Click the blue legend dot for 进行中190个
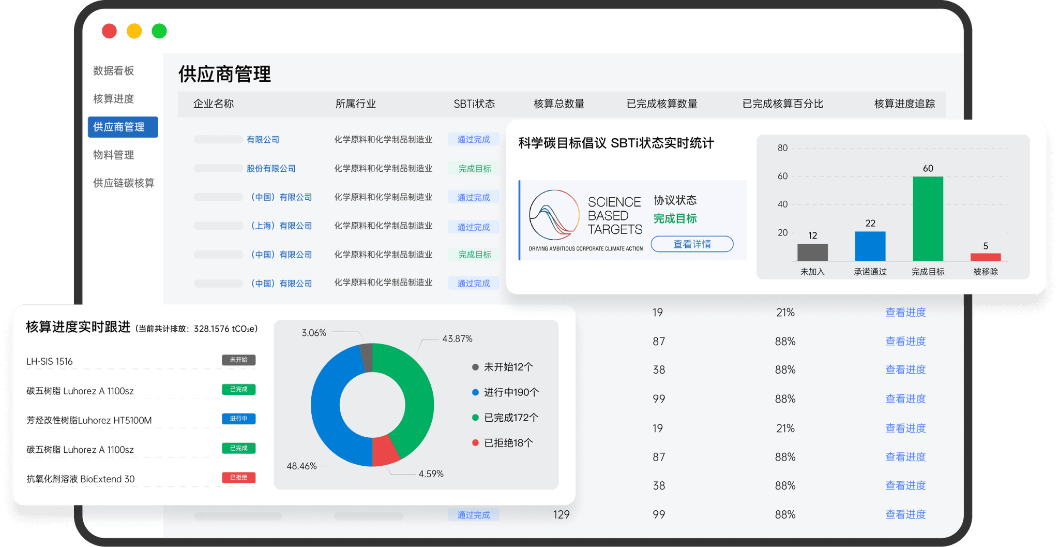1059x547 pixels. pos(475,392)
